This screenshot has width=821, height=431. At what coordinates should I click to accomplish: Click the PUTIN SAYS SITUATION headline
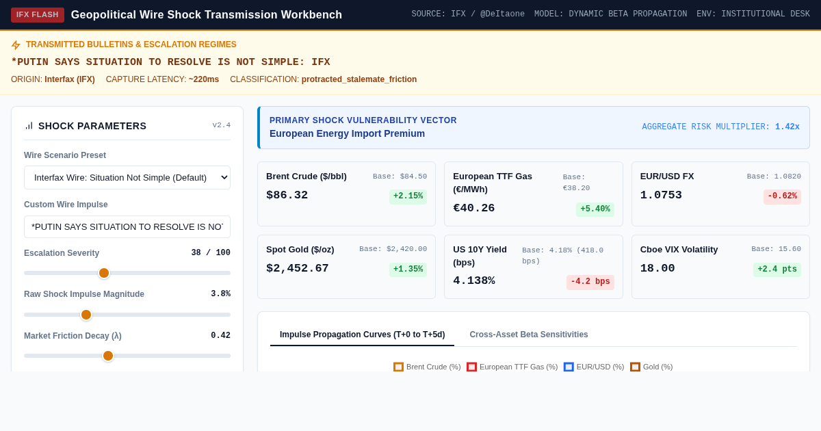tap(170, 62)
